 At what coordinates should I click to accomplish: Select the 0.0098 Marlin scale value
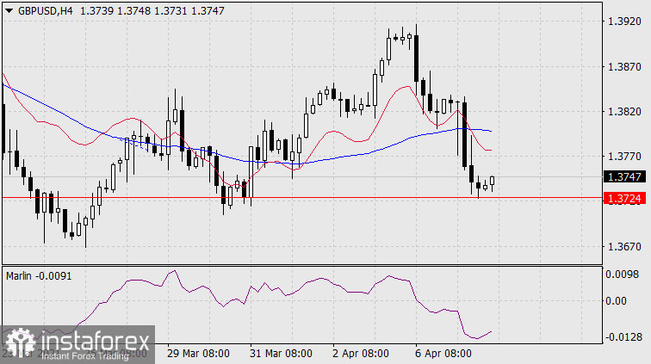622,275
